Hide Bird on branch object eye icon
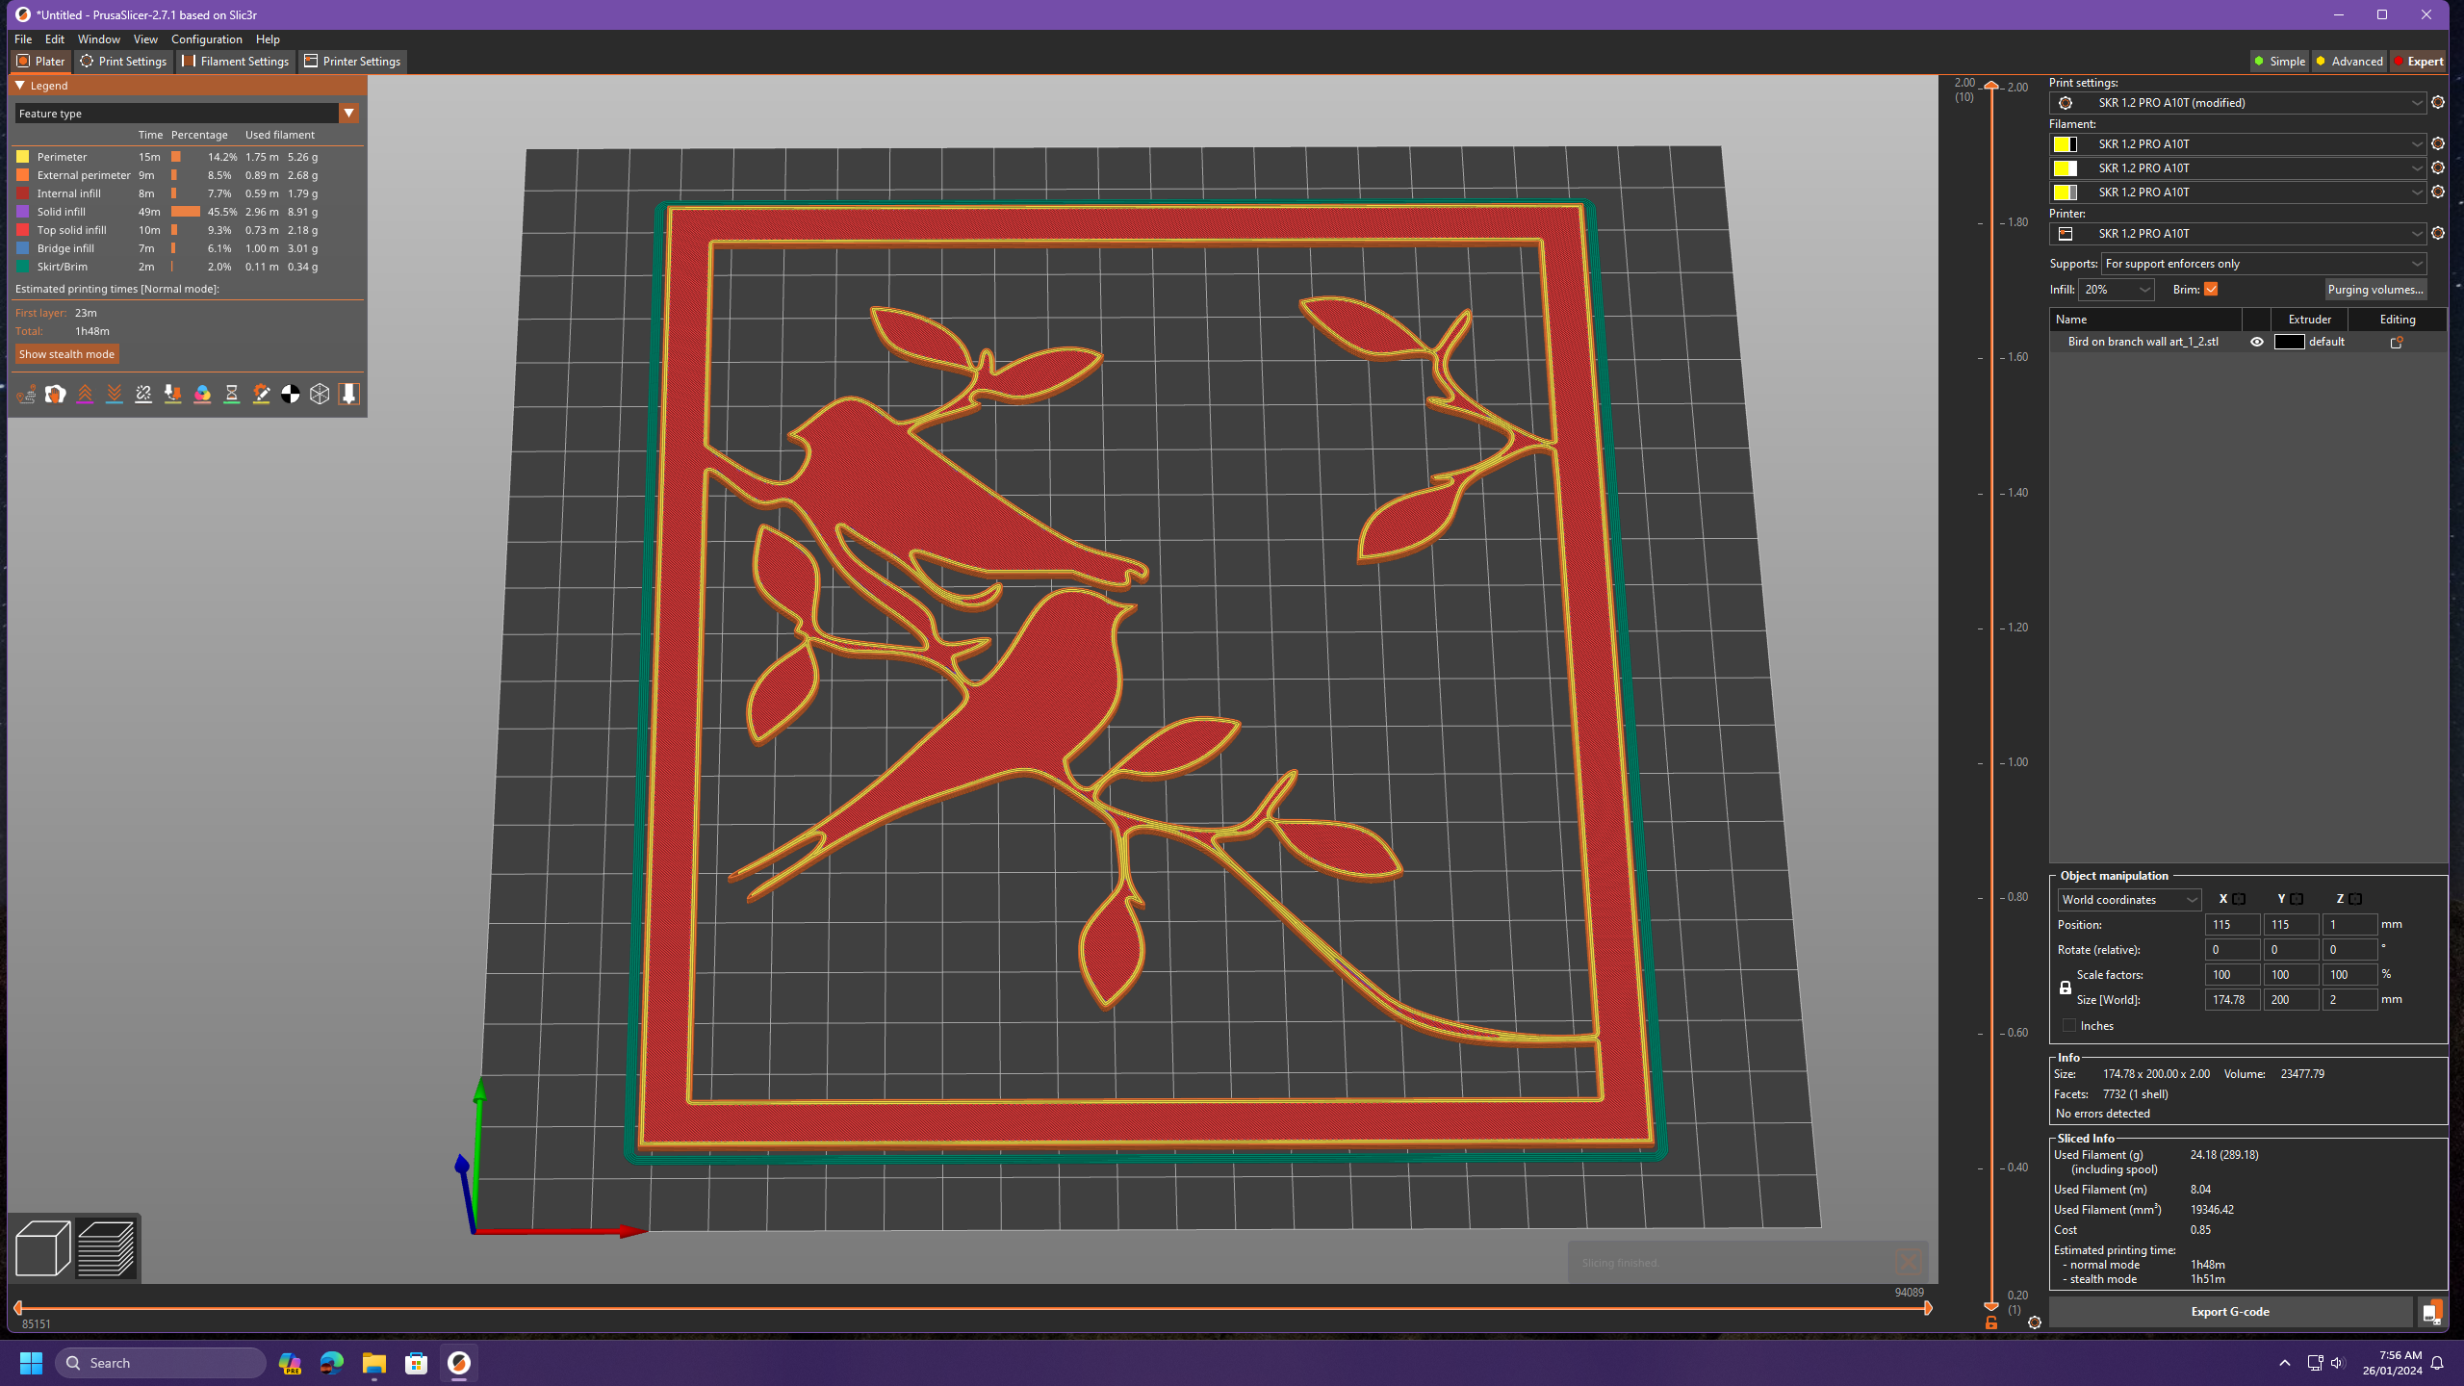This screenshot has width=2464, height=1386. (x=2257, y=342)
